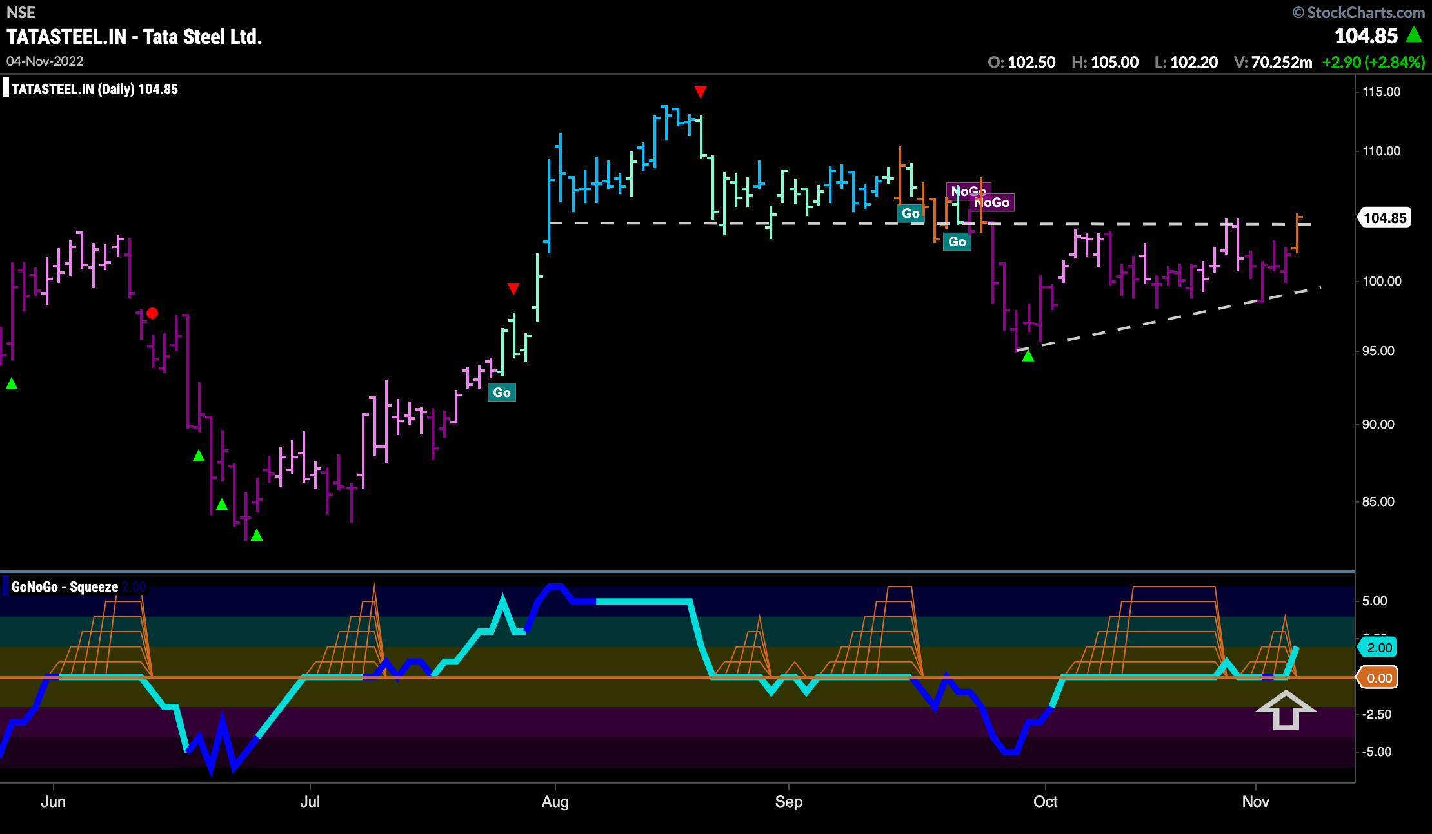1432x834 pixels.
Task: Click the Low value 102.20
Action: click(x=1194, y=63)
